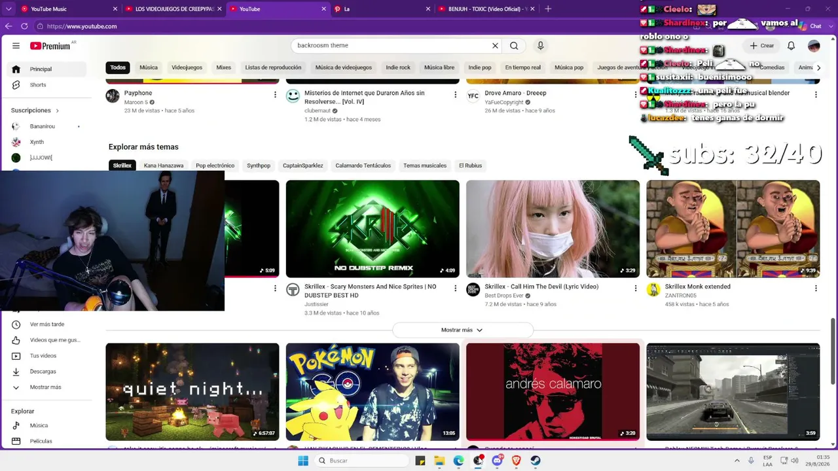
Task: Open the Justissier channel avatar
Action: (x=293, y=290)
